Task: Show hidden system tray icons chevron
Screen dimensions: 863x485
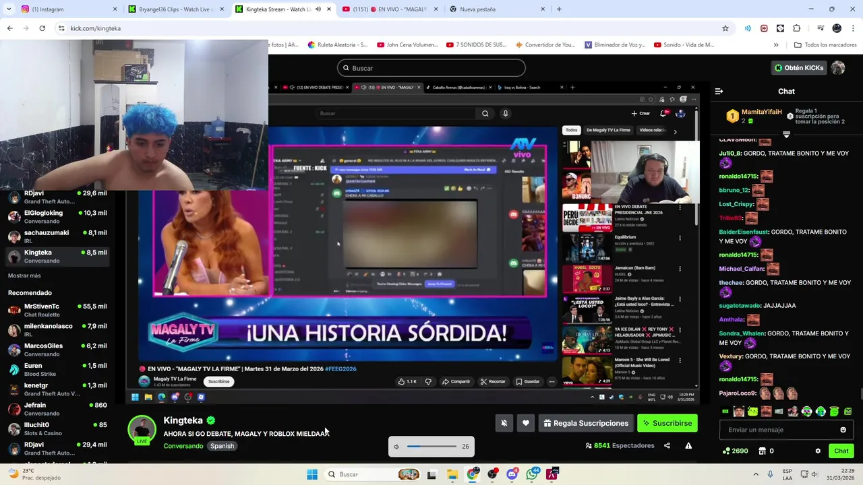Action: [x=756, y=474]
